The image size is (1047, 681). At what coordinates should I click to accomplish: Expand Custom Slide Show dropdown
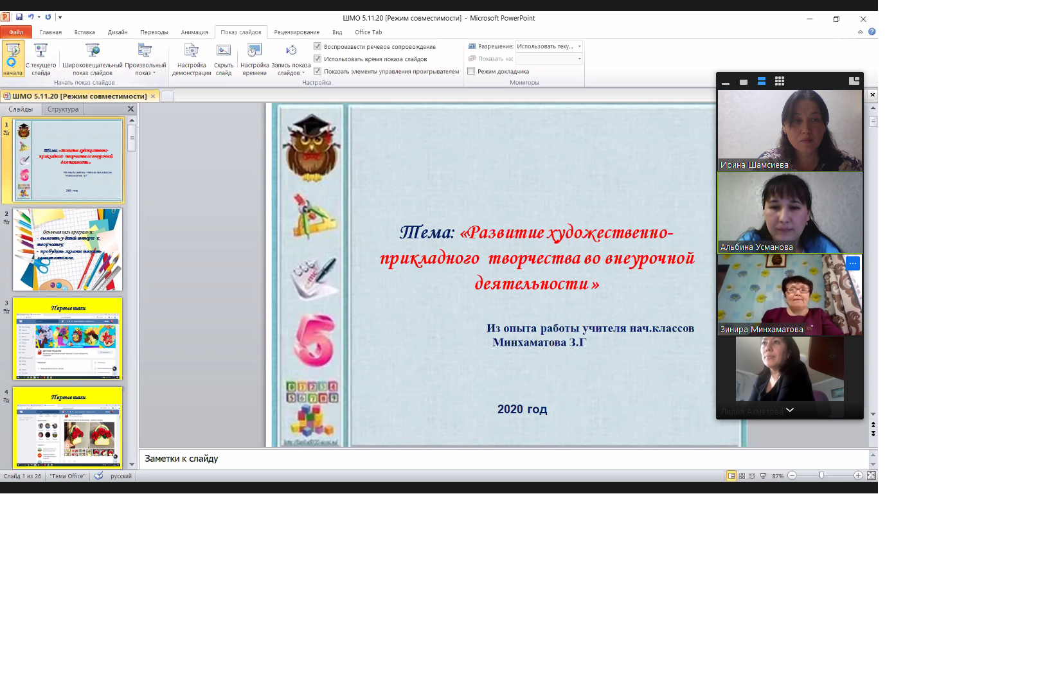145,69
